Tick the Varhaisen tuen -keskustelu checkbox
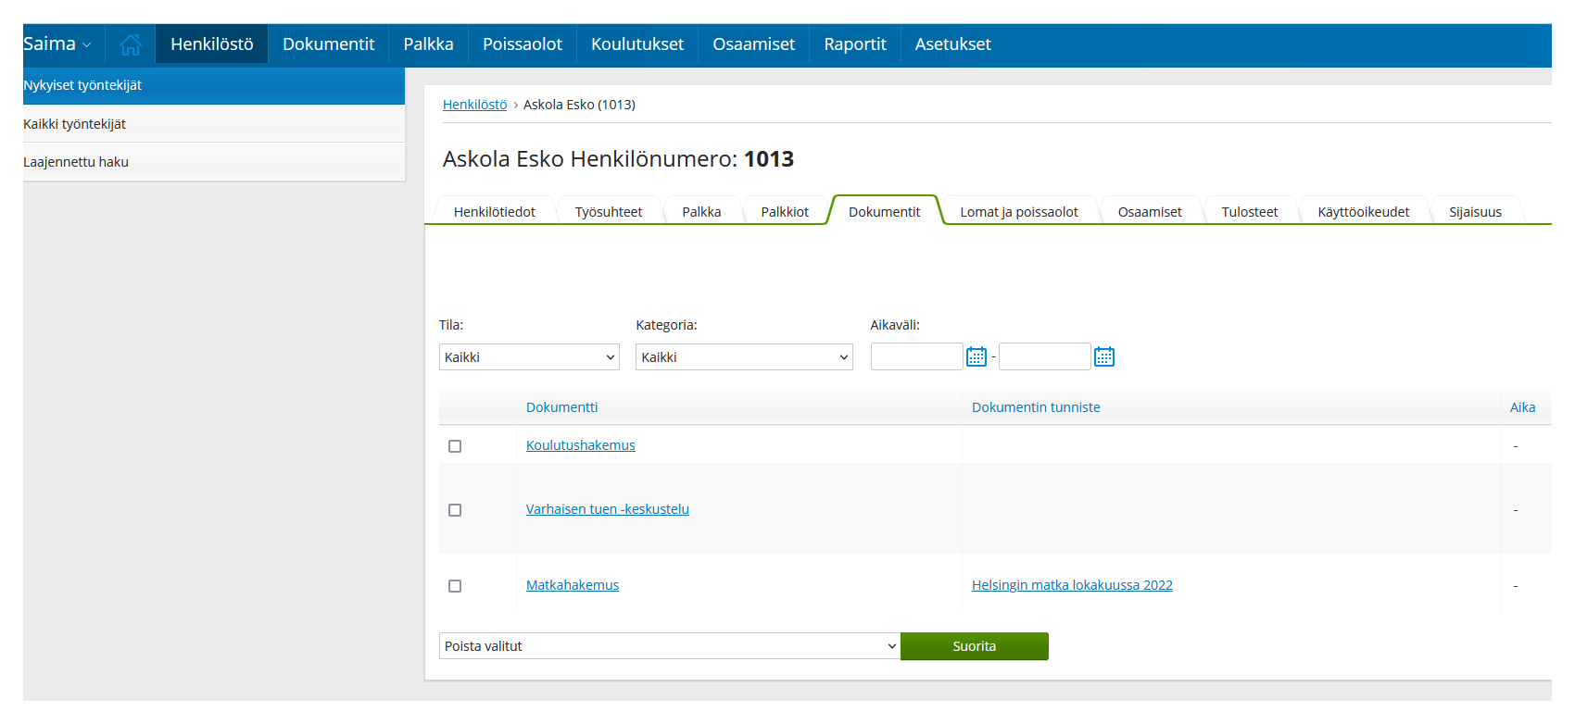 (455, 510)
